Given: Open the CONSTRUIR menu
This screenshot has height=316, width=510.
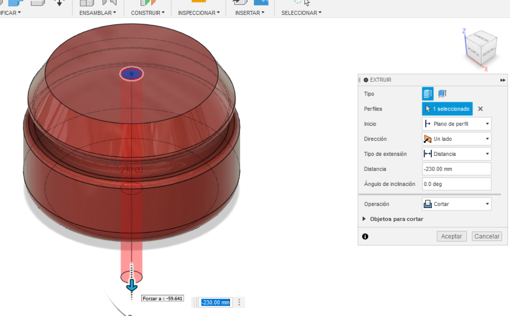Looking at the screenshot, I should click(148, 13).
